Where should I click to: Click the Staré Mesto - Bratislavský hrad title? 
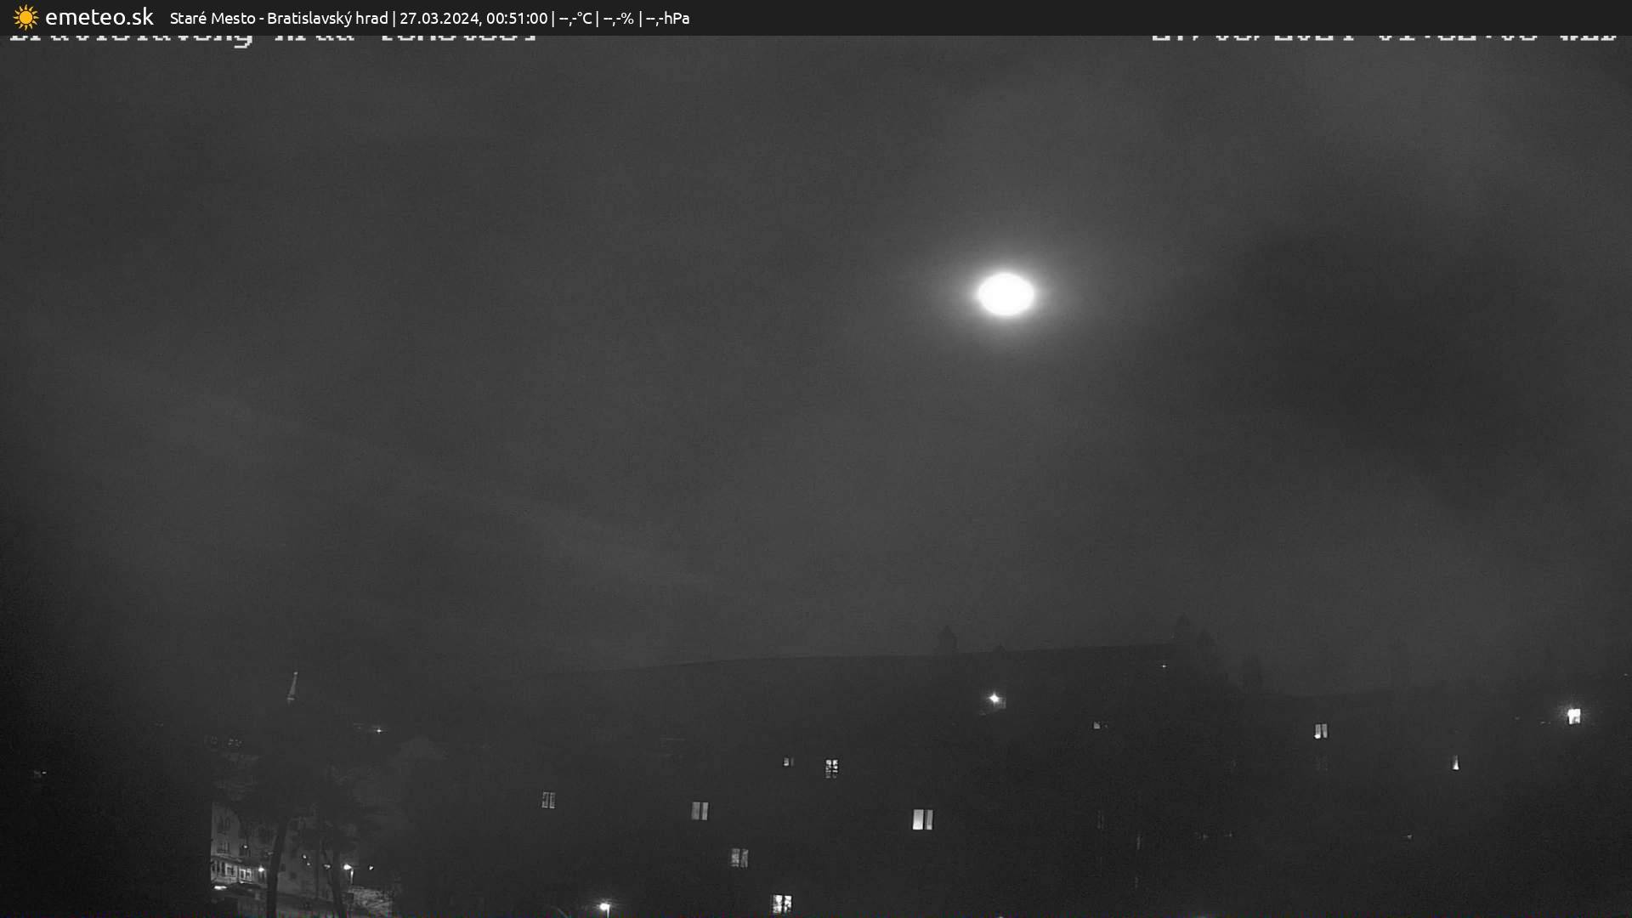[278, 18]
